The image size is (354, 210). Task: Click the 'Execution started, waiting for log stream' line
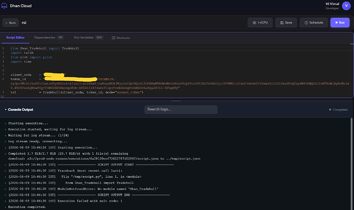[50, 129]
